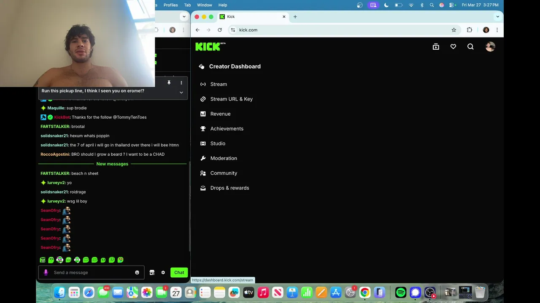Image resolution: width=540 pixels, height=303 pixels.
Task: Open Finder from the Dock
Action: 59,292
